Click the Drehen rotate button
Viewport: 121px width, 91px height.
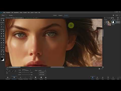pos(31,78)
